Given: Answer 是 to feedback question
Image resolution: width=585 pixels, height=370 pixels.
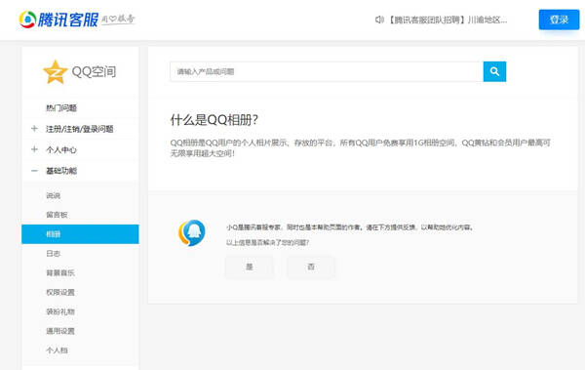Looking at the screenshot, I should click(x=250, y=267).
